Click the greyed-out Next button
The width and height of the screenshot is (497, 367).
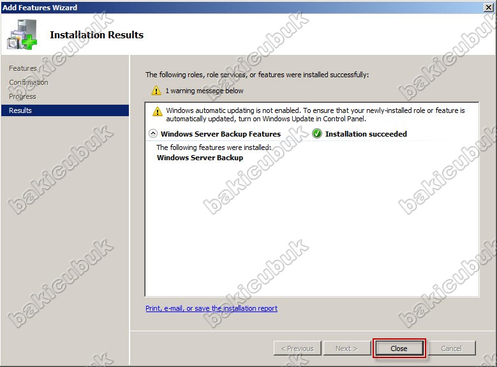347,348
